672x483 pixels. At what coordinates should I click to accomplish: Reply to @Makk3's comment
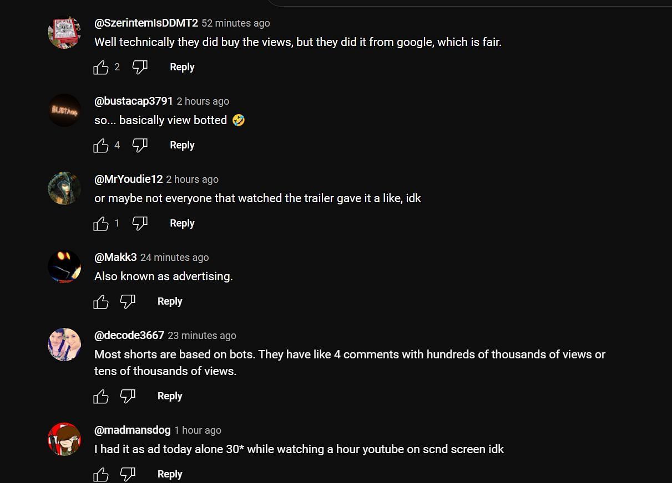pos(170,301)
